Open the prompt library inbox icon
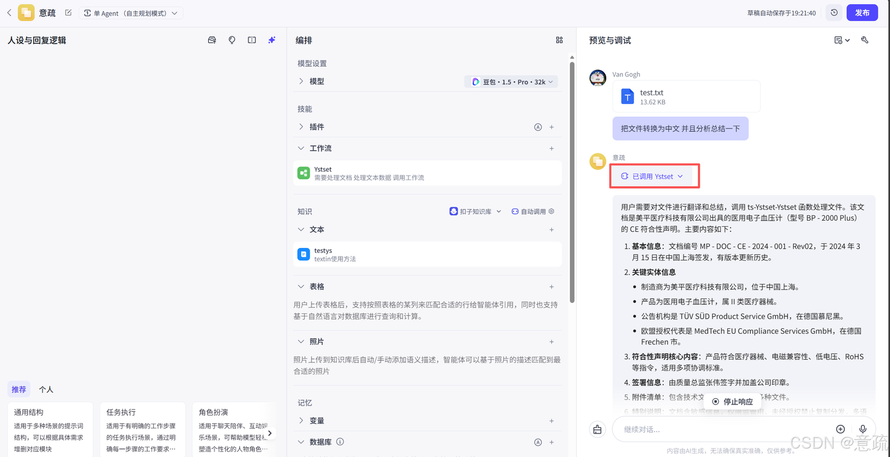 (x=212, y=40)
